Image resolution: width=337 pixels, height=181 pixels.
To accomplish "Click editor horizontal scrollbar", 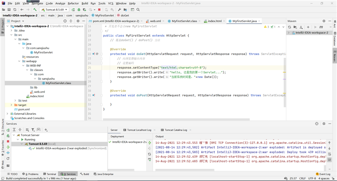I will click(x=176, y=119).
